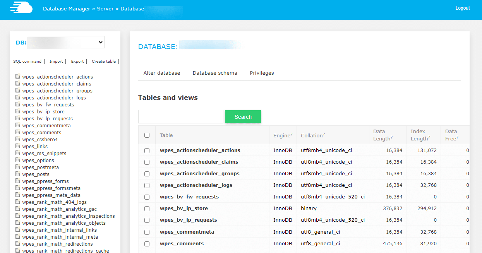Click table icon beside wpes_rank_math_404_logs in sidebar
This screenshot has width=482, height=253.
(17, 202)
